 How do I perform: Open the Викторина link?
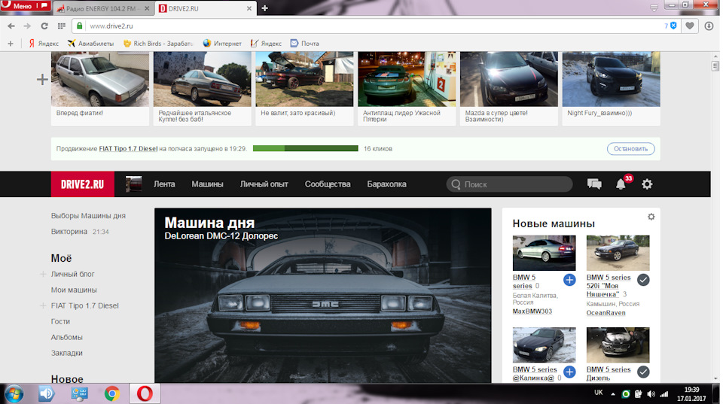(69, 231)
